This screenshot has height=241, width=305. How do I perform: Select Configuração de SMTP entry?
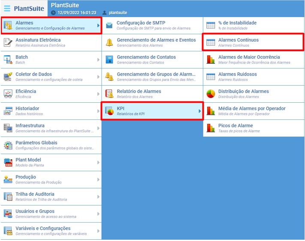[x=152, y=25]
